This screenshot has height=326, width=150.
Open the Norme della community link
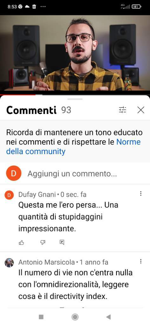tap(74, 147)
